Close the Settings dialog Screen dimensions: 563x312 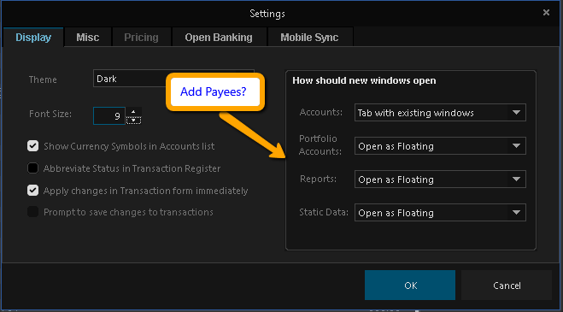pyautogui.click(x=546, y=13)
